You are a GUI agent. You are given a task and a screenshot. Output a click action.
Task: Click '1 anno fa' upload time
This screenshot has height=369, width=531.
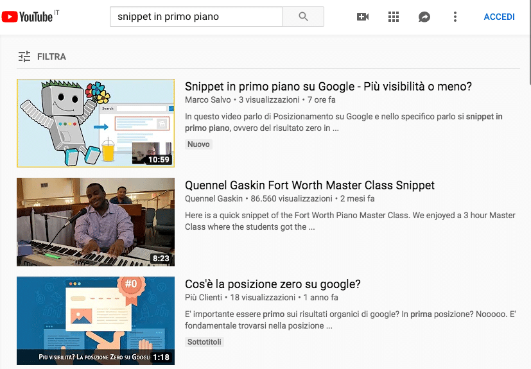tap(320, 298)
